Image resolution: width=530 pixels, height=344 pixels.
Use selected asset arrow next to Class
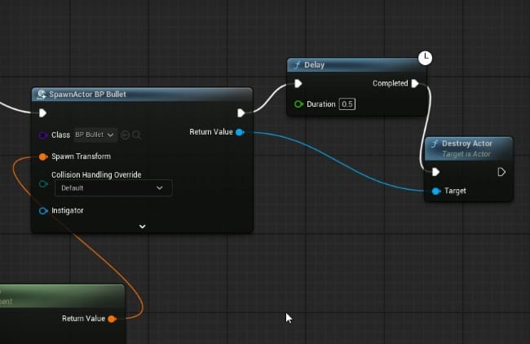(125, 135)
